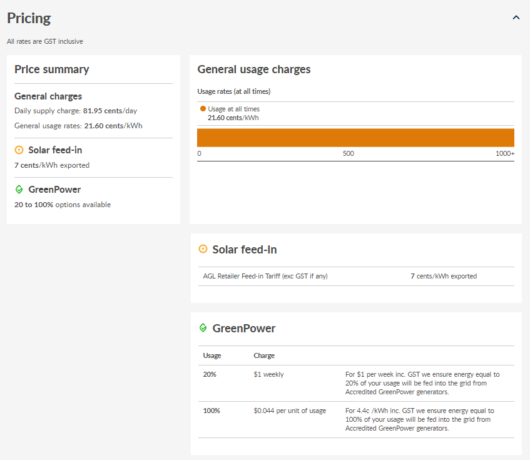Screen dimensions: 530x460
Task: Click the green leaf icon beside the GreenPower card heading
Action: (203, 328)
